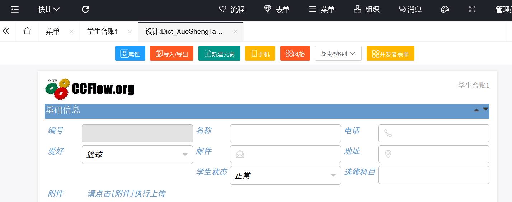This screenshot has width=512, height=202.
Task: Open the 消息 menu
Action: pos(410,9)
